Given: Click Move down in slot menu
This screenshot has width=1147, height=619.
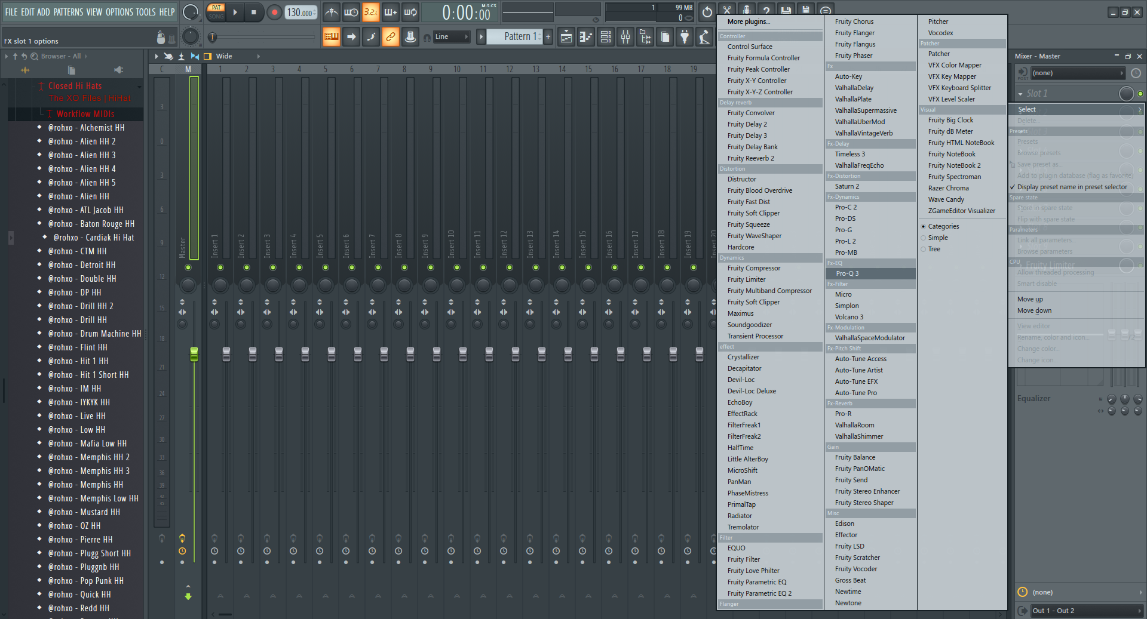Looking at the screenshot, I should click(x=1034, y=310).
